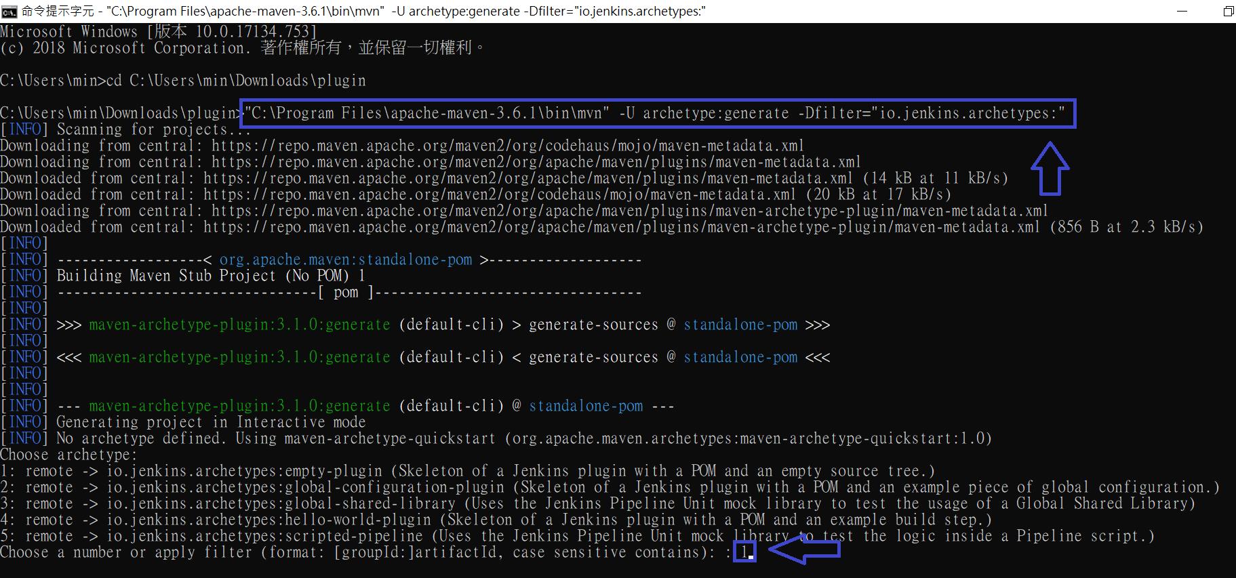Click option 3 'global-shared-library' archetype line

[597, 503]
